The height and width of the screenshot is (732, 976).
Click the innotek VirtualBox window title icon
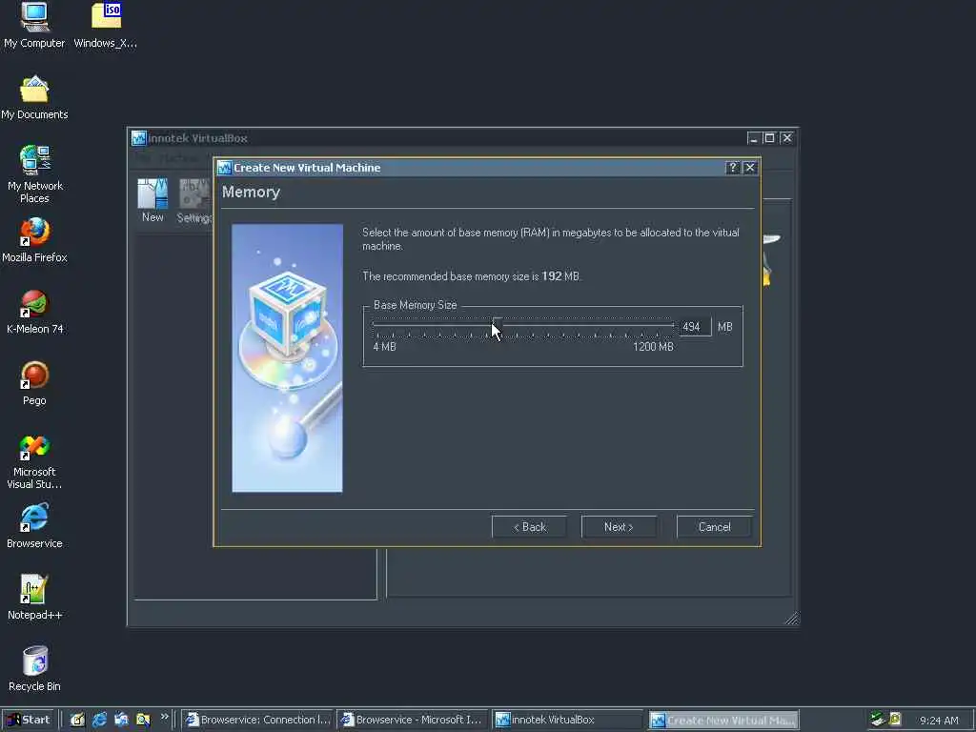click(139, 138)
